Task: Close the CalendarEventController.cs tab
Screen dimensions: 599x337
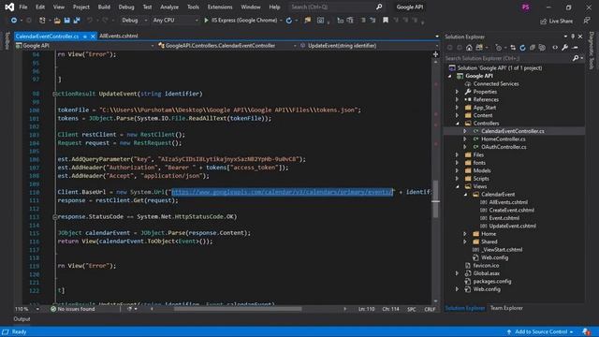Action: [93, 37]
